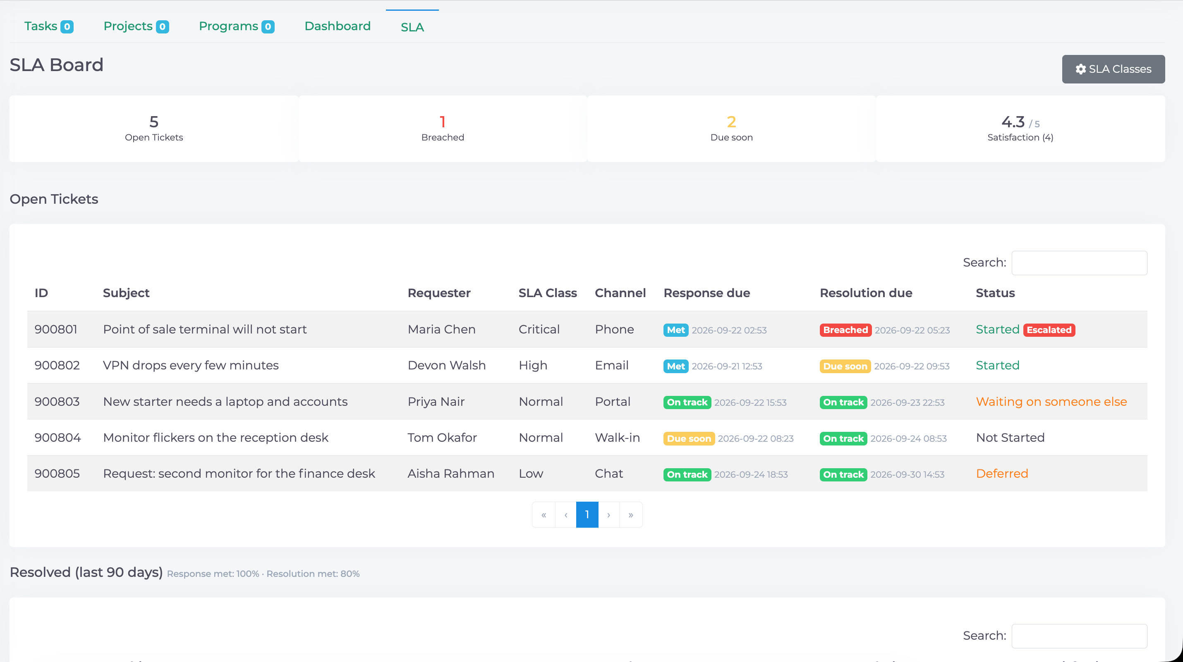The image size is (1183, 662).
Task: Click Due soon resolution badge on ticket 900802
Action: (x=845, y=366)
